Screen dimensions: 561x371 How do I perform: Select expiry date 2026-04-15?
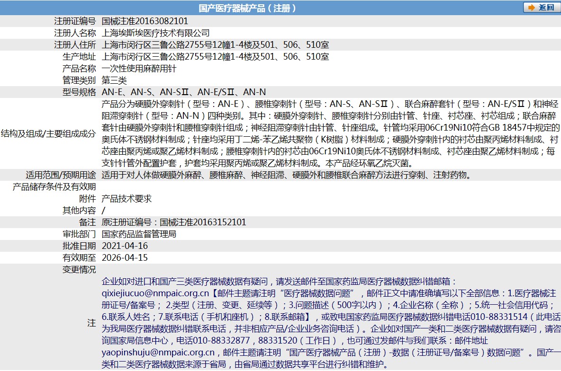point(125,257)
